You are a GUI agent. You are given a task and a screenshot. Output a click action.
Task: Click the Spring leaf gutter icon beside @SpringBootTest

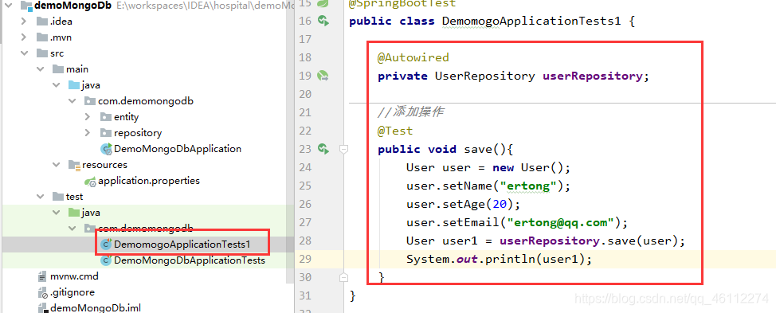323,3
